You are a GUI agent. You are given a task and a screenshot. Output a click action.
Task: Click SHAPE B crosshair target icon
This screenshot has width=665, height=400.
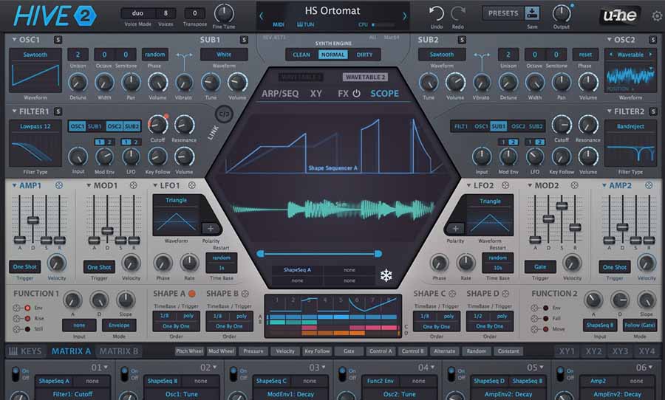click(245, 294)
